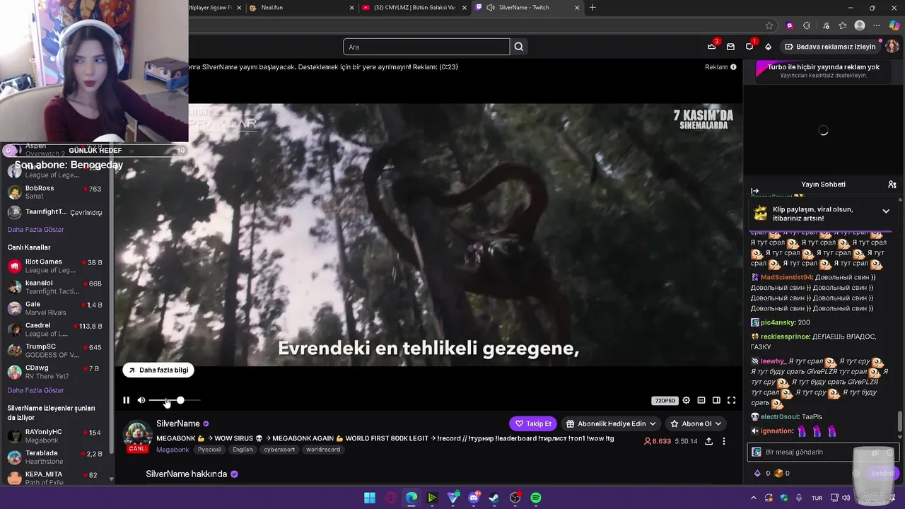Screen dimensions: 905x509
Task: Open the browser three-dots menu
Action: coord(877,25)
